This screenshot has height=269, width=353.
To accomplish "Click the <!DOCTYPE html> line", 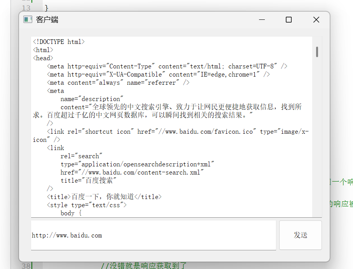I will 59,42.
